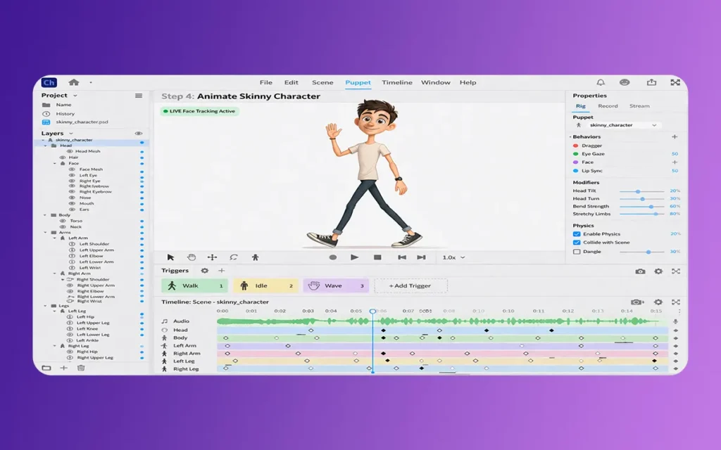Check the Dangle checkbox
Screen dimensions: 721x450
[577, 252]
